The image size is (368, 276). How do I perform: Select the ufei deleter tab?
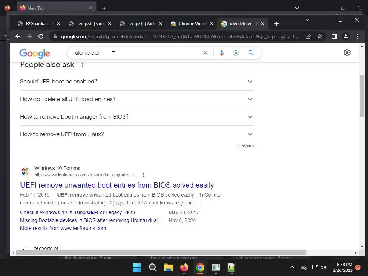(x=243, y=24)
